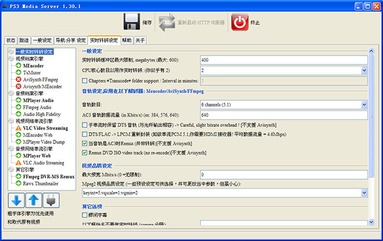383x241 pixels.
Task: Select MPlayer Video Dump in the tree
Action: point(44,142)
